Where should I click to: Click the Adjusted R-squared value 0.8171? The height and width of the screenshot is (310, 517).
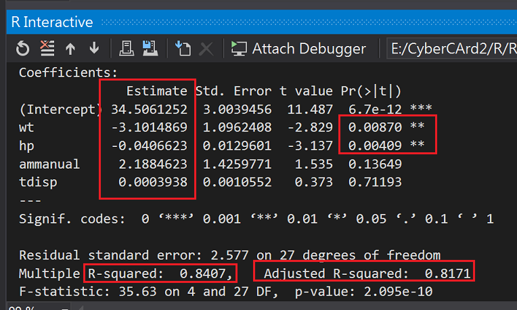447,273
